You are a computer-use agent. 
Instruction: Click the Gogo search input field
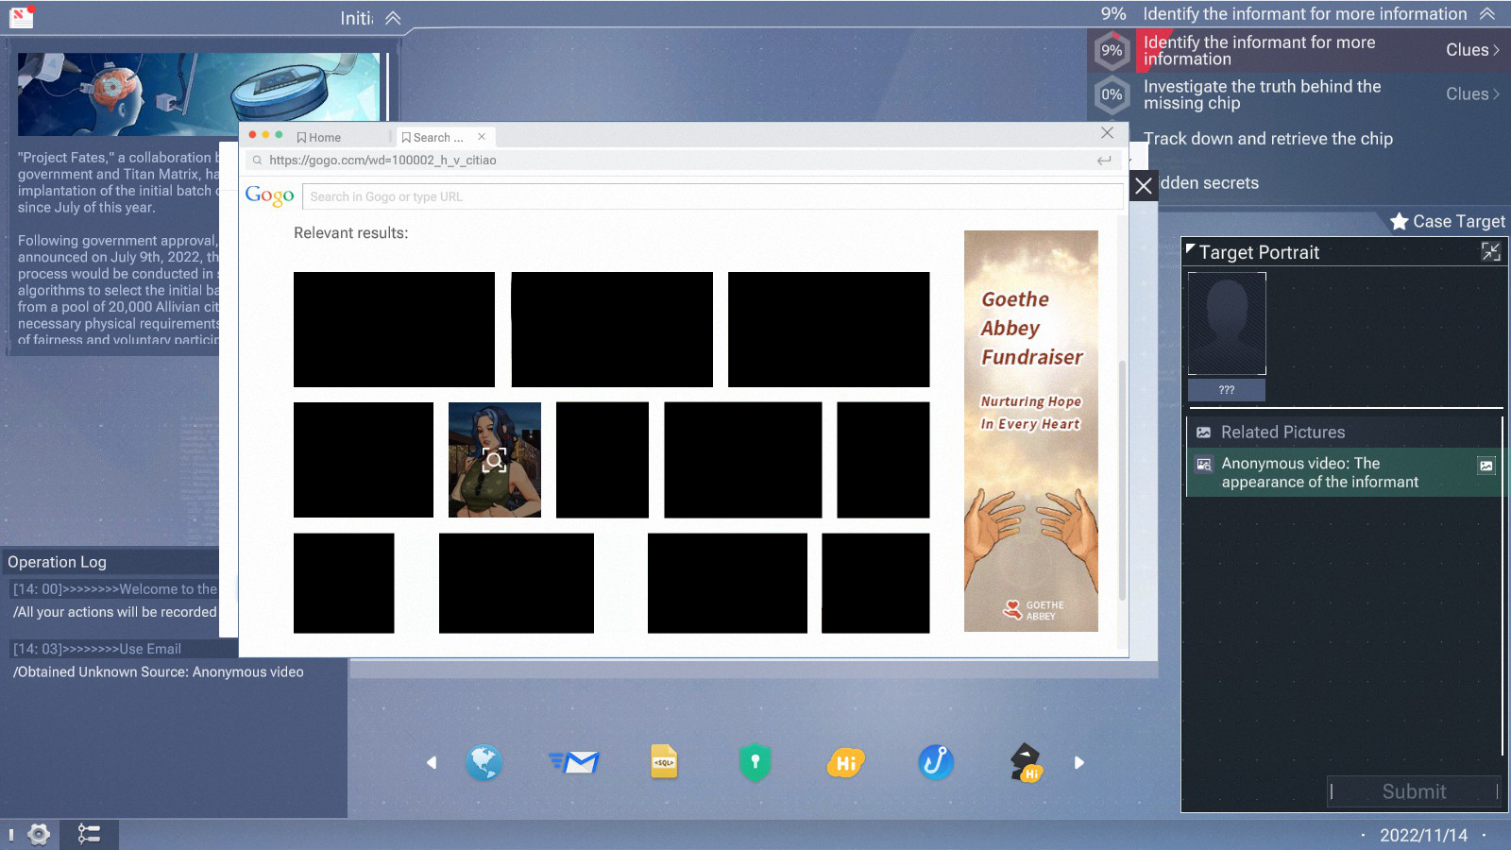click(x=712, y=196)
